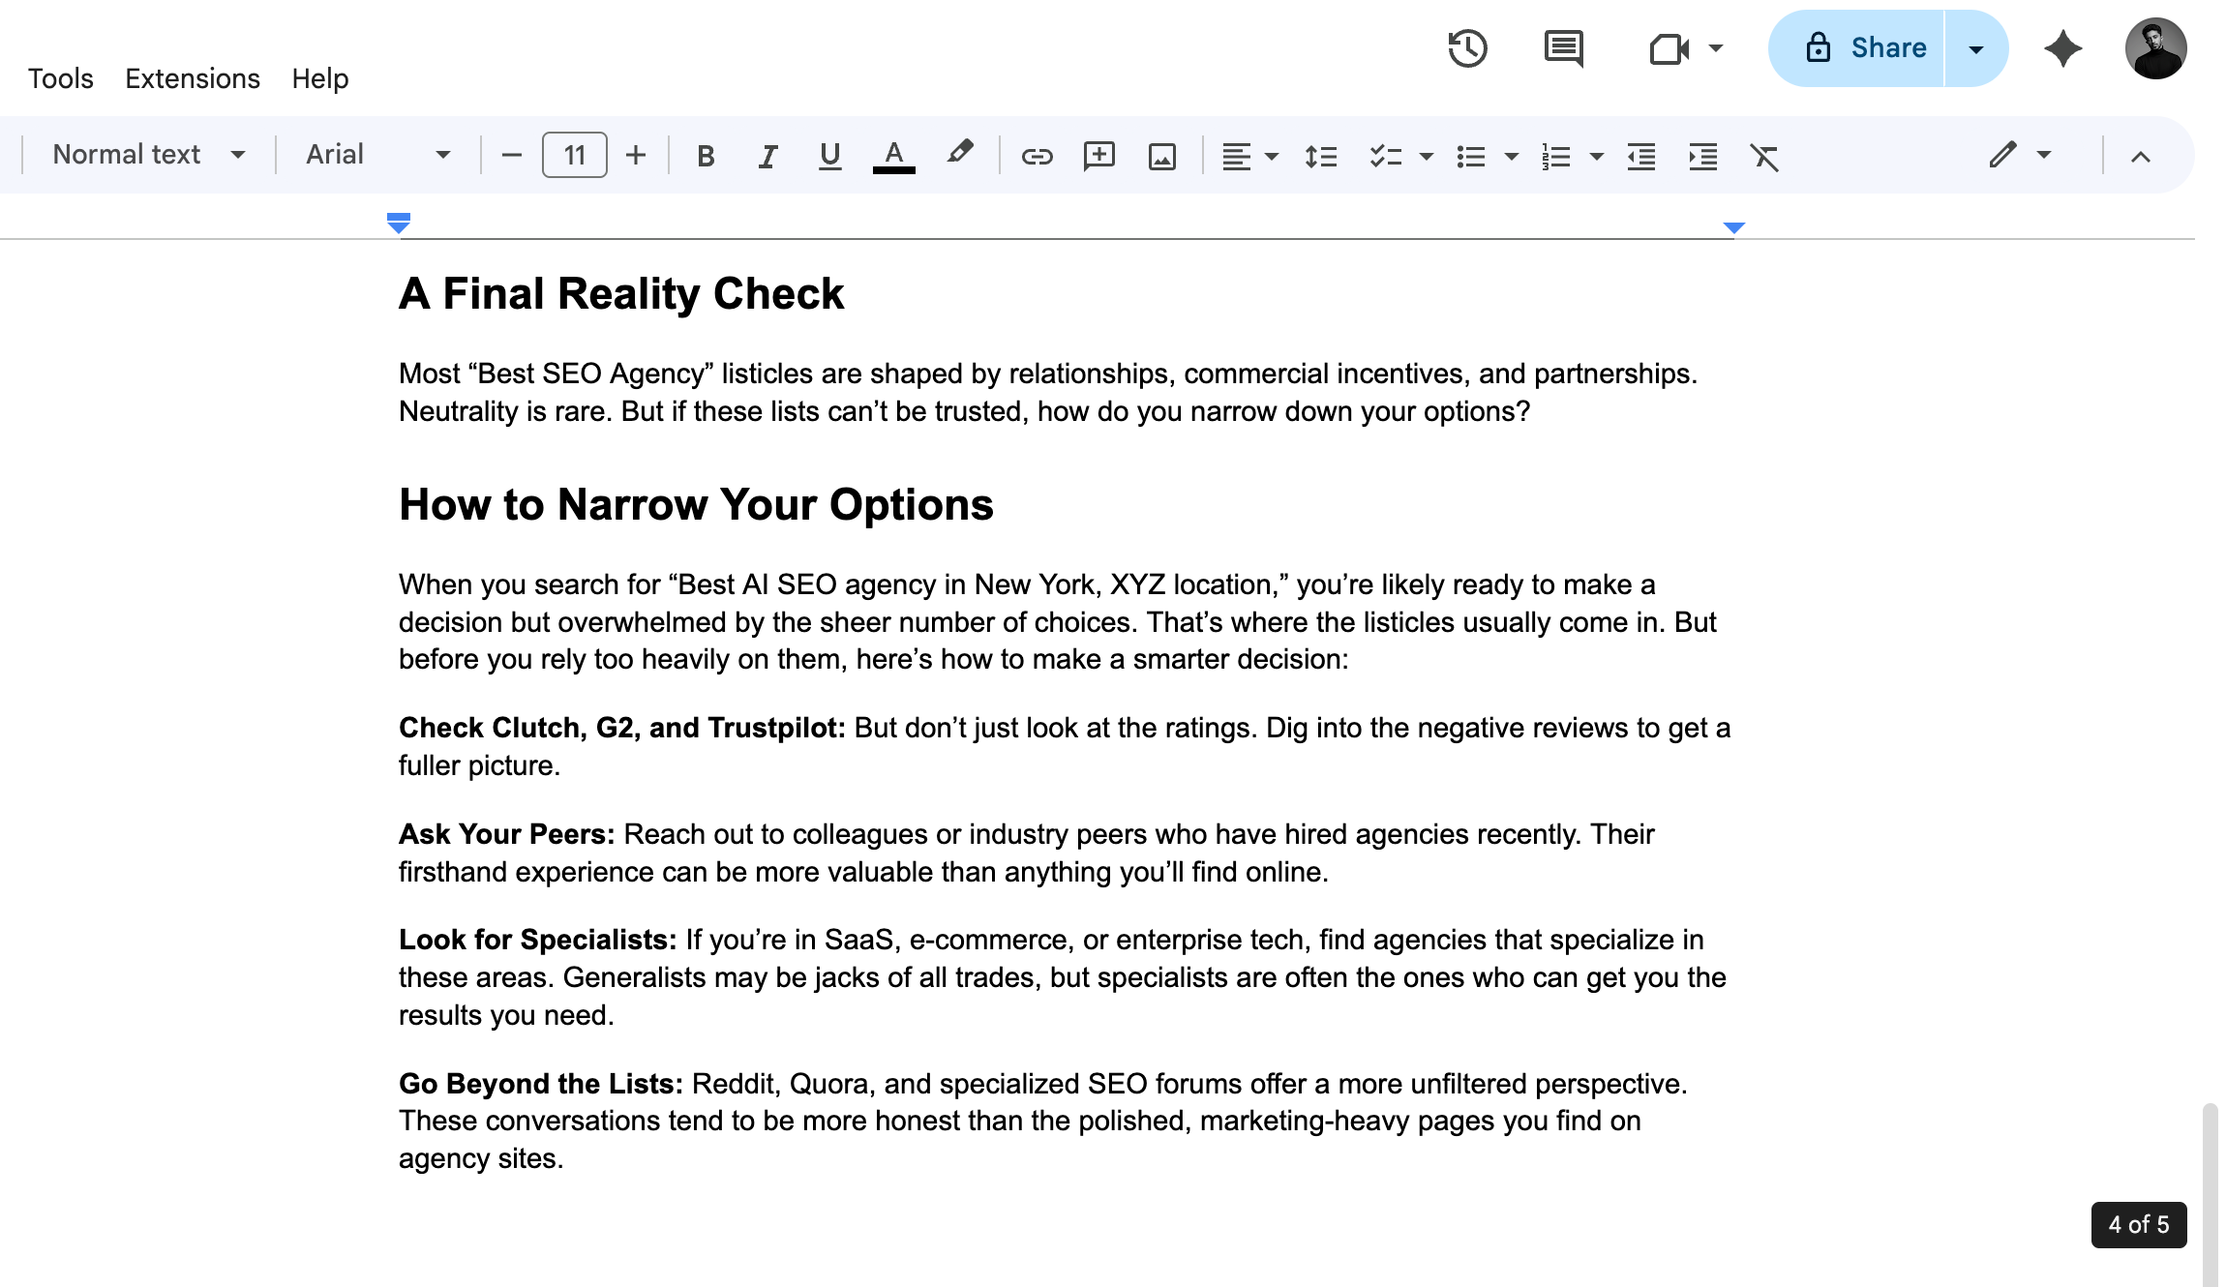Image resolution: width=2226 pixels, height=1287 pixels.
Task: Insert an image from the toolbar
Action: (1161, 156)
